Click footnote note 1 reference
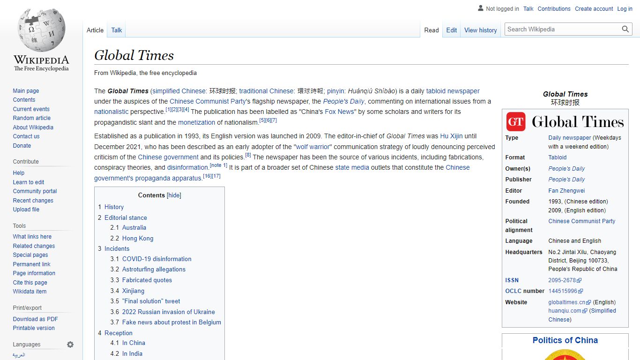Viewport: 640px width, 360px height. tap(218, 165)
